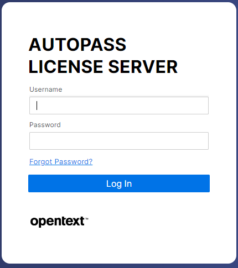This screenshot has height=268, width=238.
Task: Focus the Password input field
Action: click(x=119, y=141)
